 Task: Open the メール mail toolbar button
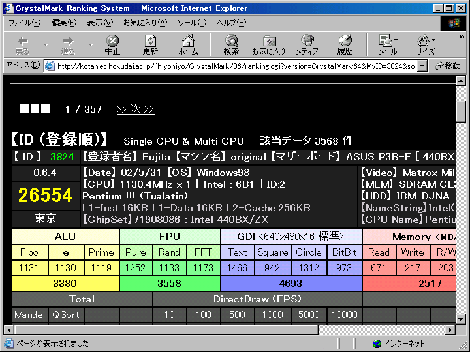[x=386, y=46]
